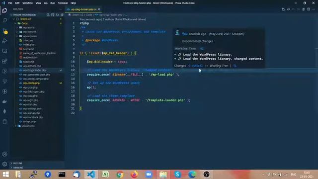Image resolution: width=318 pixels, height=179 pixels.
Task: Open the Explorer view in activity bar
Action: (x=4, y=10)
